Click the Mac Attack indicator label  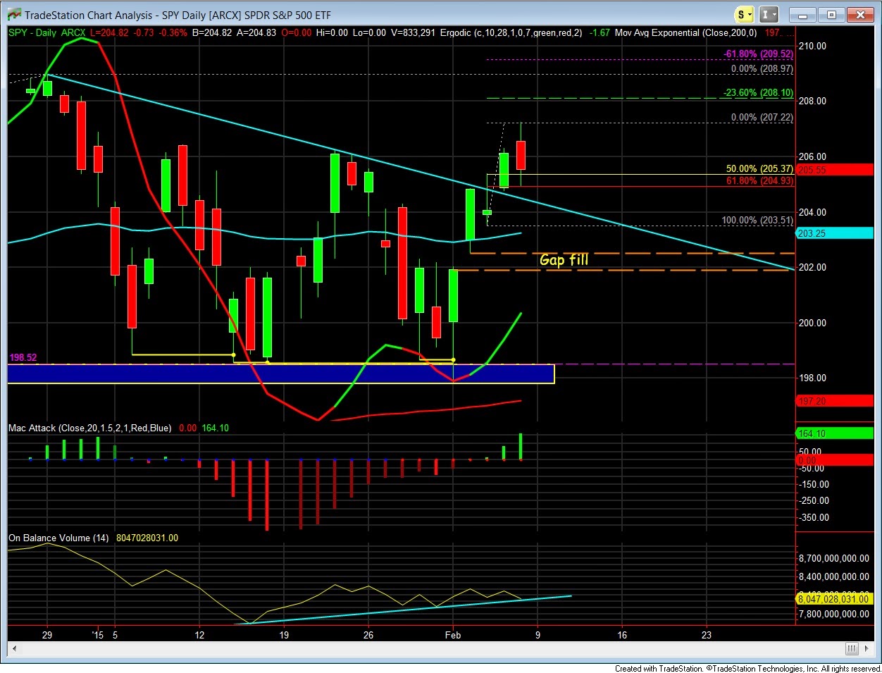89,428
